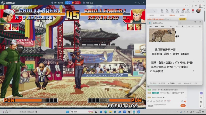Viewport: 206px width, 115px height.
Task: Open Notepad settings gear
Action: coord(200,26)
